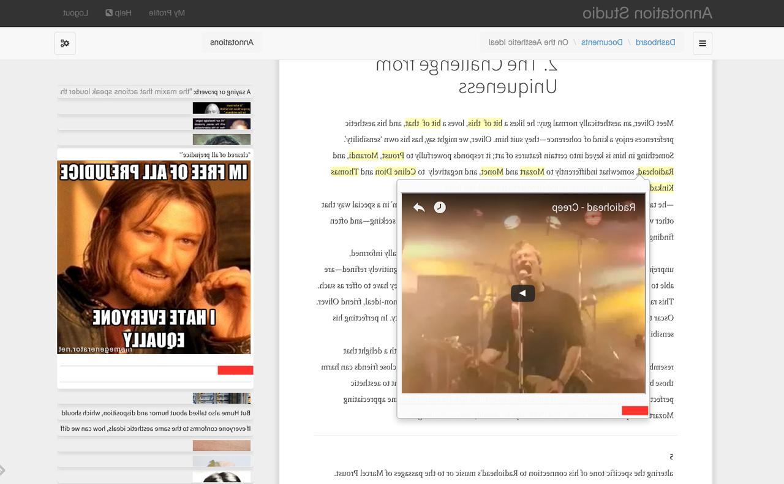Click the red tag under the prejudice meme
Viewport: 784px width, 484px height.
coord(235,370)
